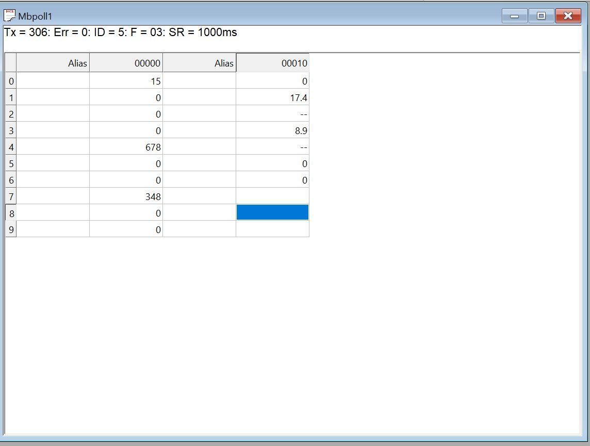This screenshot has width=590, height=446.
Task: Click the 00010 column cell in row 0
Action: (273, 81)
